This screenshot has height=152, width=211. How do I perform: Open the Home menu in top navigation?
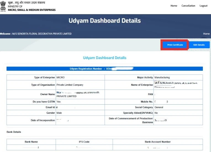coord(174,6)
